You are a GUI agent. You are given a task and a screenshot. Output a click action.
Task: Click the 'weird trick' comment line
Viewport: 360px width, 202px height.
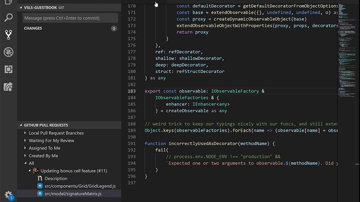(x=241, y=124)
